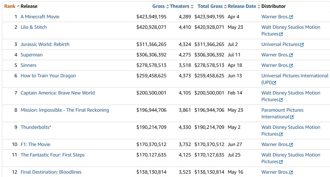Open Warner Bros. distributor link for A Minecraft Movie

click(275, 17)
